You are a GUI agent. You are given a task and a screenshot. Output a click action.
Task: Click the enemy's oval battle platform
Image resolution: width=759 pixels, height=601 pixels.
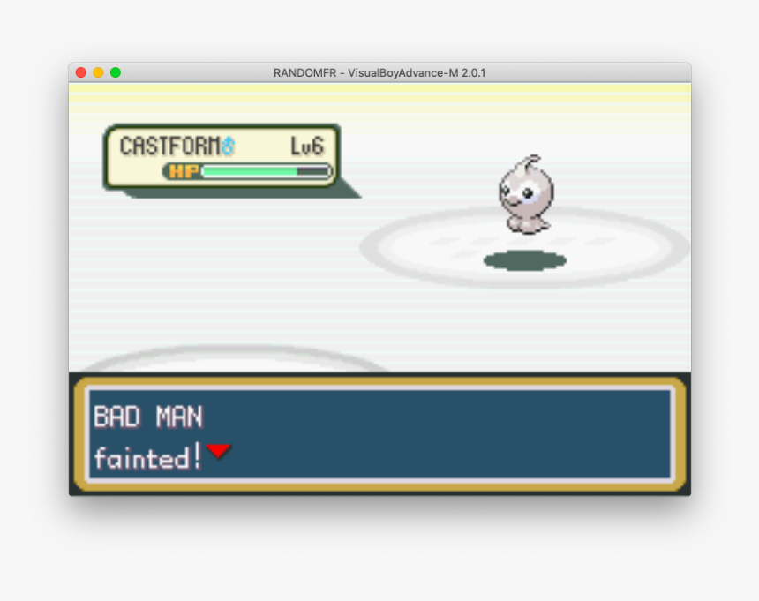click(x=618, y=247)
